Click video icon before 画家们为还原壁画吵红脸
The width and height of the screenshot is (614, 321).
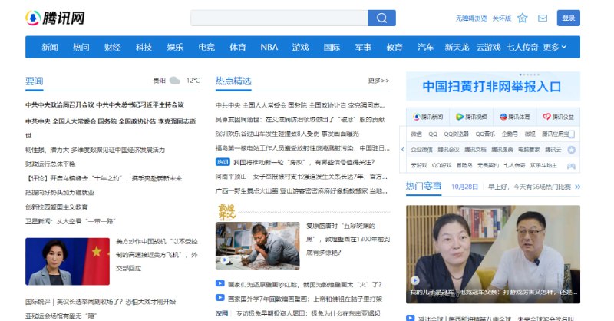coord(220,283)
